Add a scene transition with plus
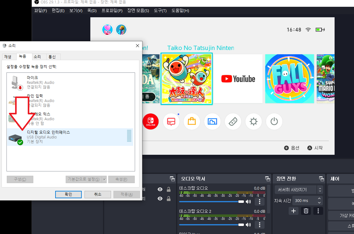The width and height of the screenshot is (354, 234). click(294, 211)
